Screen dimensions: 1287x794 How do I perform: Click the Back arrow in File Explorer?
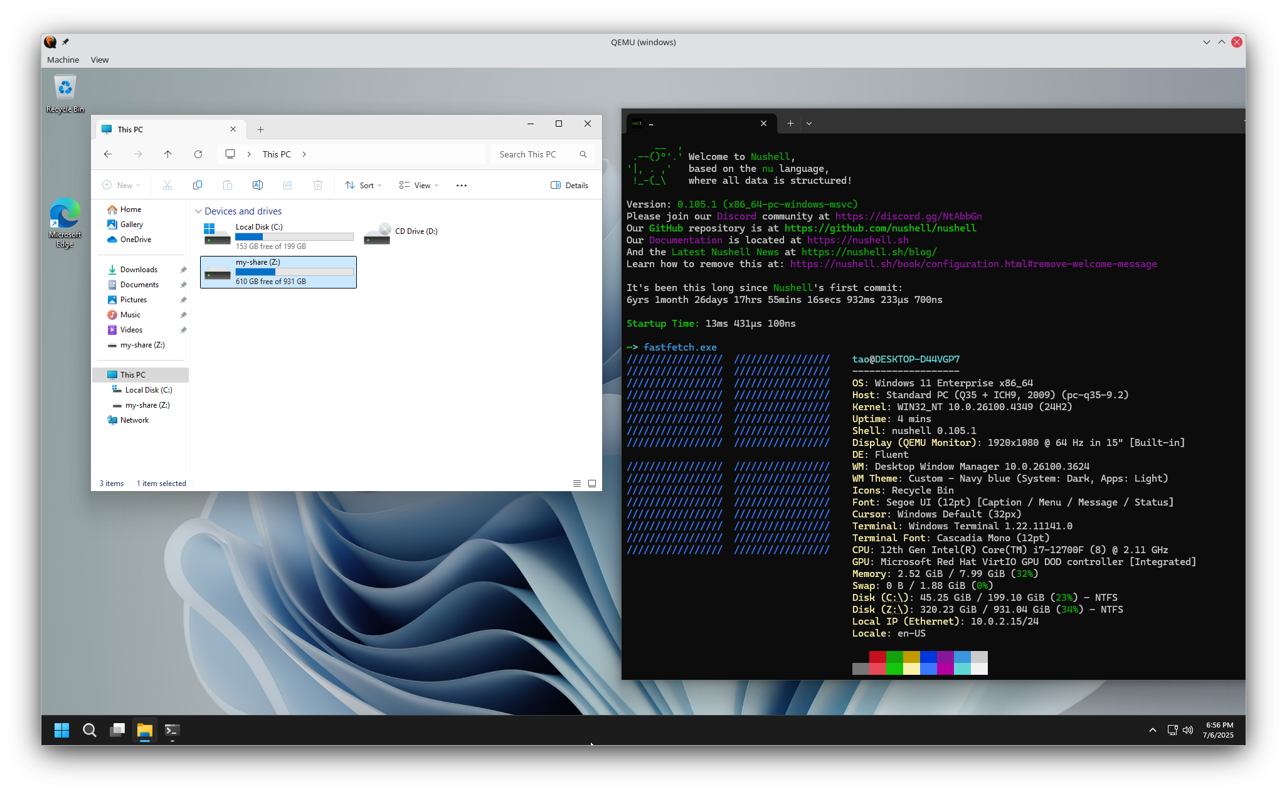tap(108, 154)
